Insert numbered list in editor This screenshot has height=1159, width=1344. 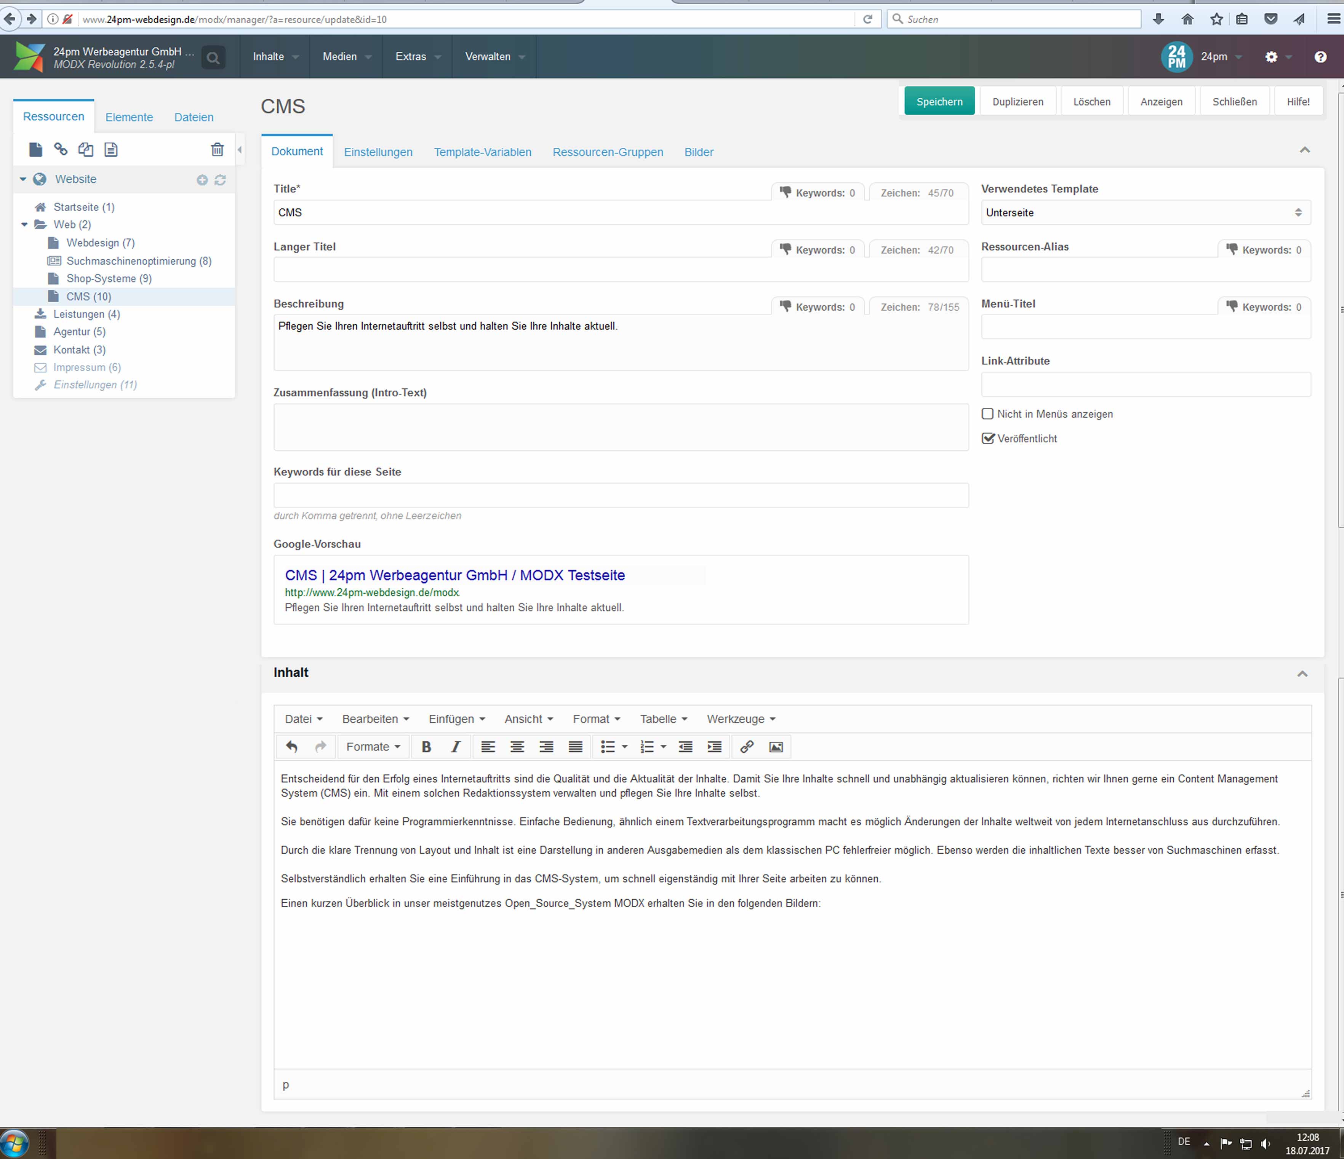click(x=647, y=747)
